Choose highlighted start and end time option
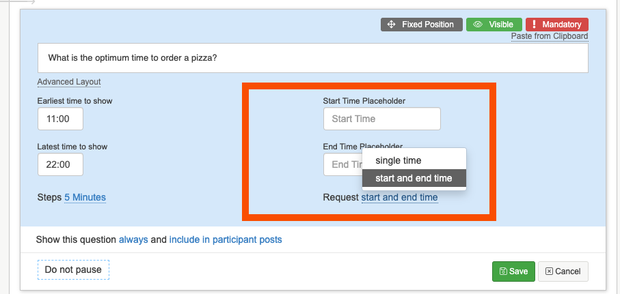Viewport: 620px width, 294px height. (414, 178)
